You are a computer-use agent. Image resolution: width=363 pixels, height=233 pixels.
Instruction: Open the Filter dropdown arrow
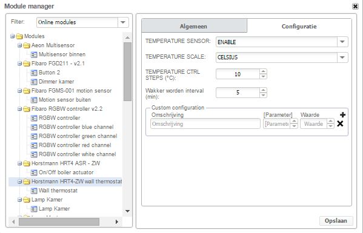click(x=123, y=22)
